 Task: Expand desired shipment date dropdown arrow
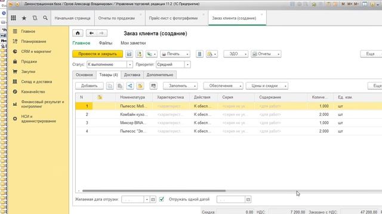[147, 200]
